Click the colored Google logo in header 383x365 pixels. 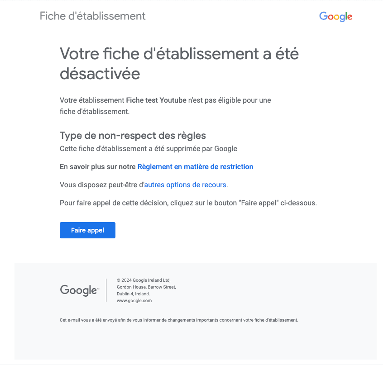pyautogui.click(x=335, y=17)
